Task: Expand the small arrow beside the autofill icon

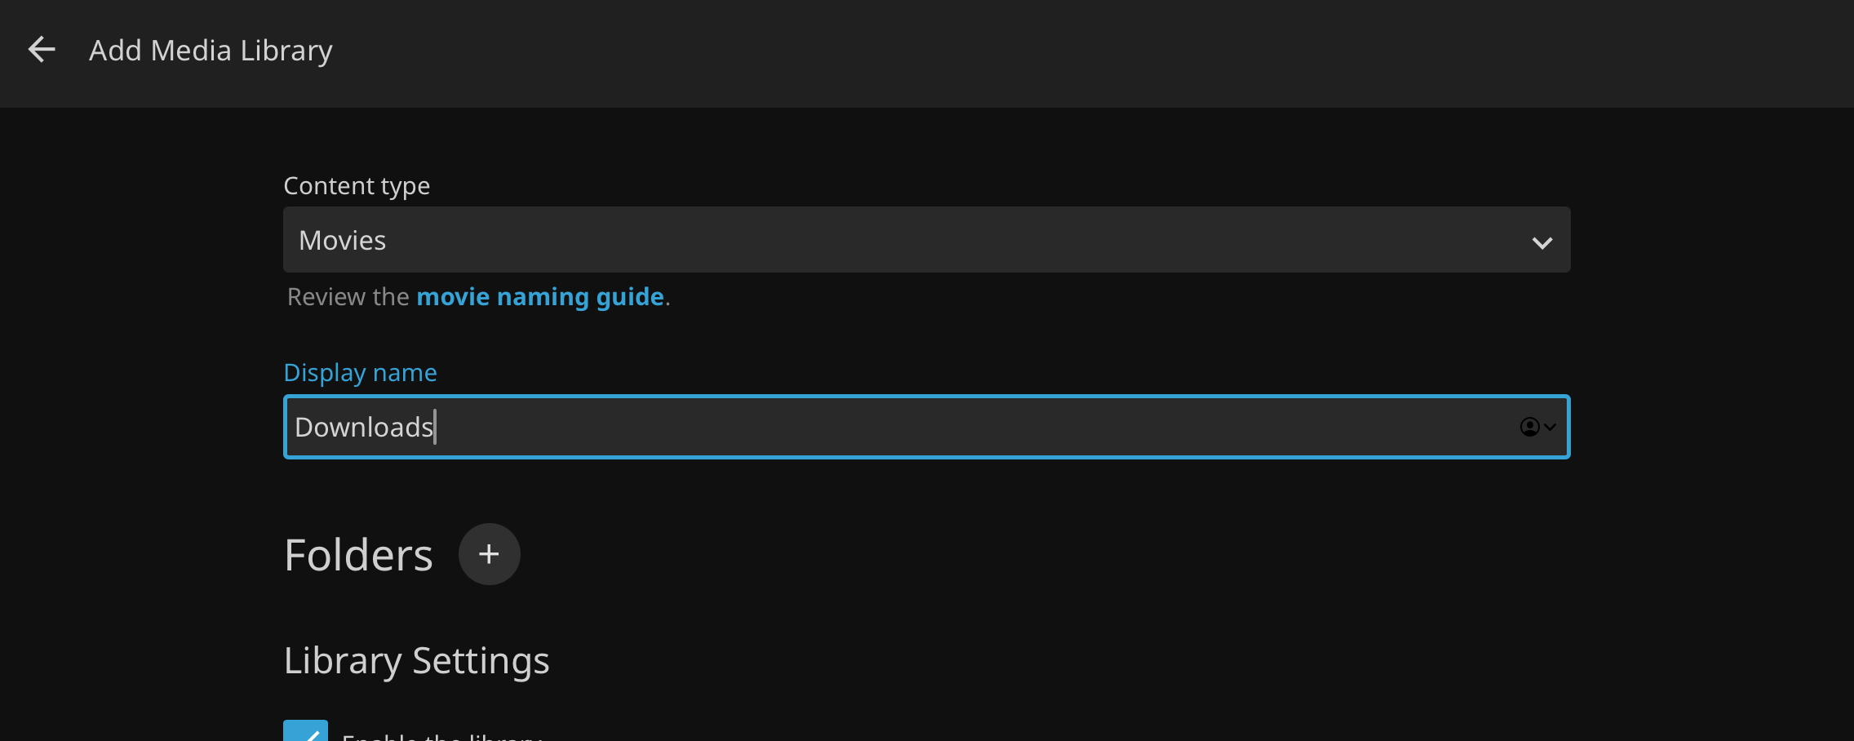Action: click(1550, 427)
